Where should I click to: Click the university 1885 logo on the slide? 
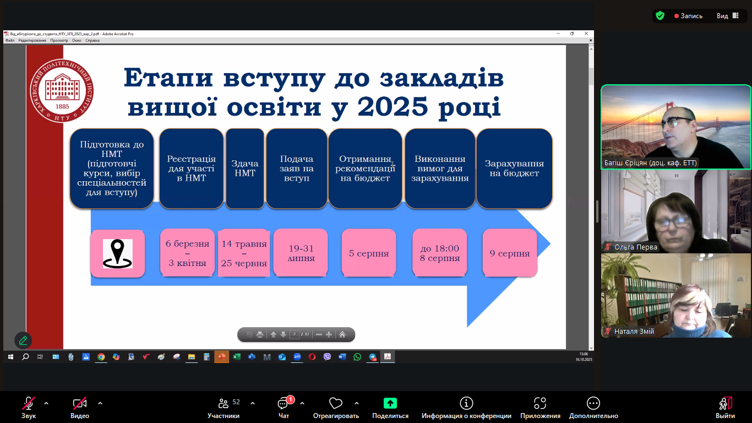click(62, 91)
